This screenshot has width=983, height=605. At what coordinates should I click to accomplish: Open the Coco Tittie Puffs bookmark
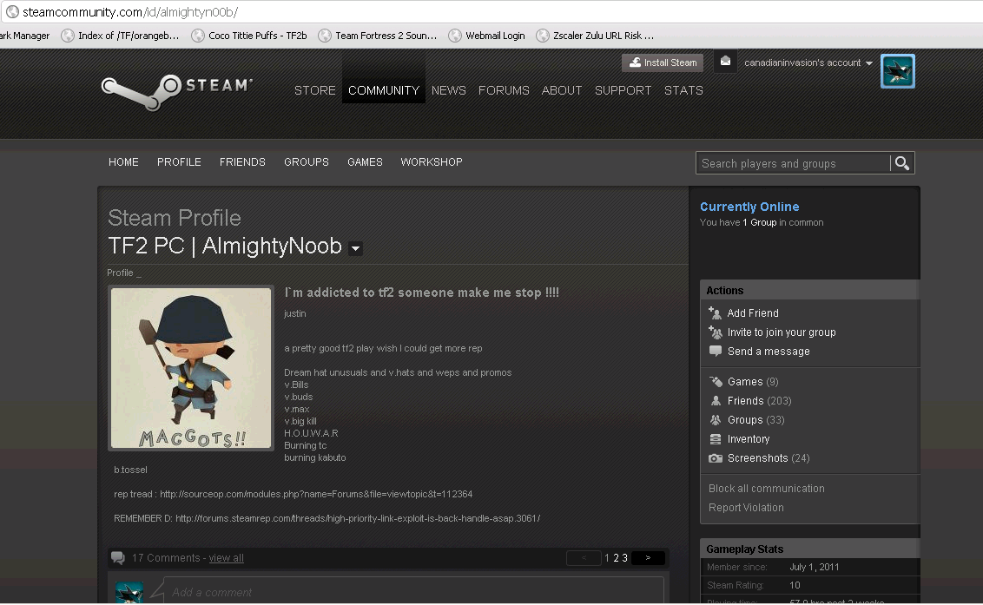click(x=249, y=36)
